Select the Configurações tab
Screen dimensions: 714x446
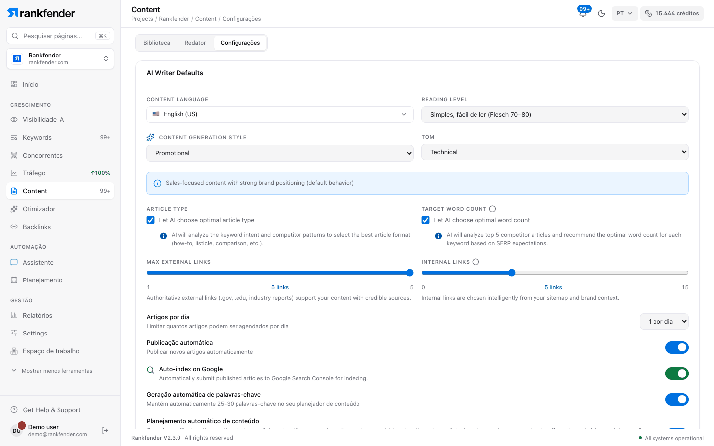pyautogui.click(x=240, y=43)
